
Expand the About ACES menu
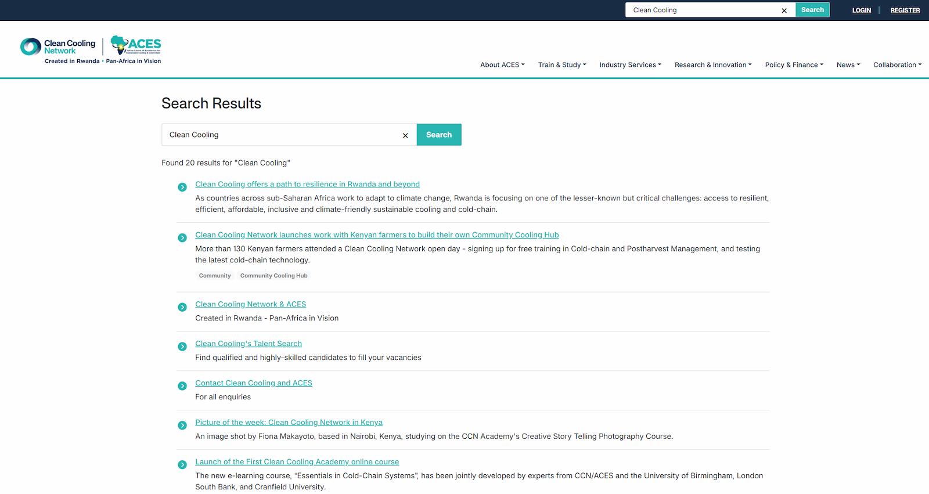tap(502, 65)
